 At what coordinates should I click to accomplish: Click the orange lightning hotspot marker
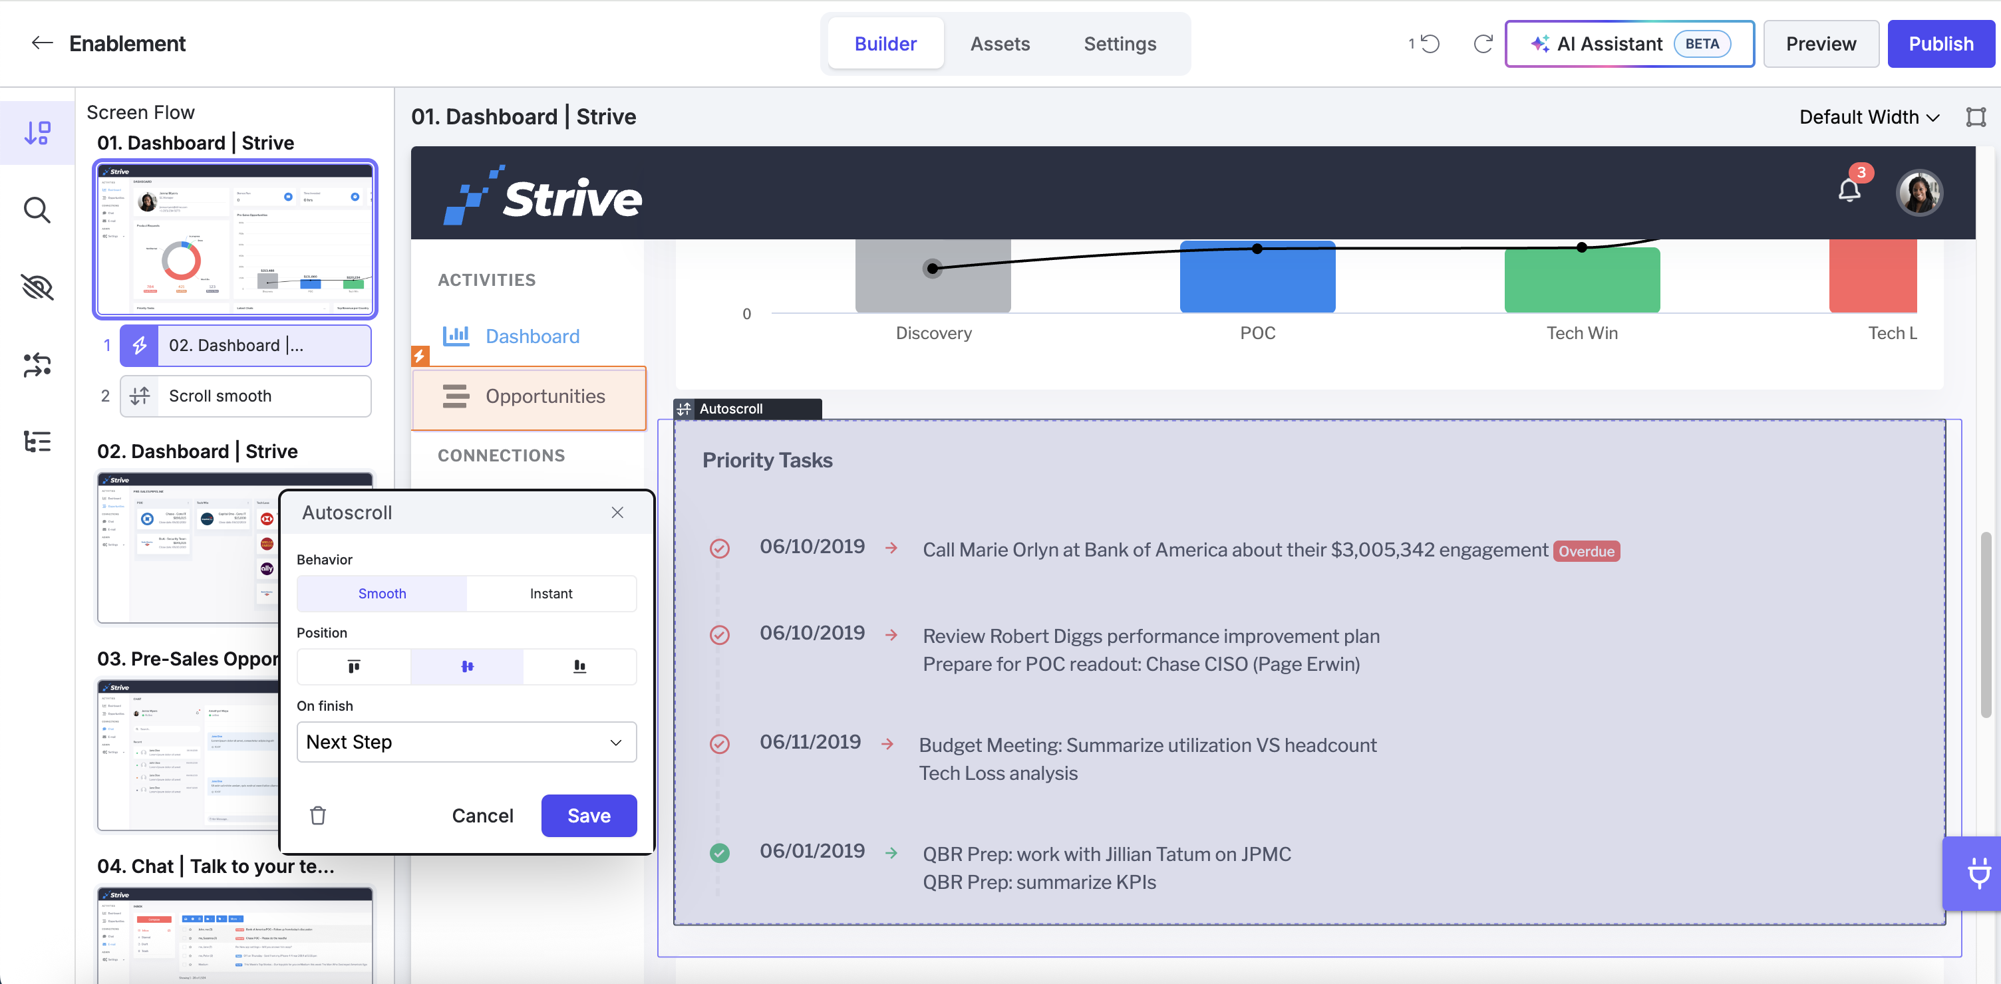click(x=420, y=356)
